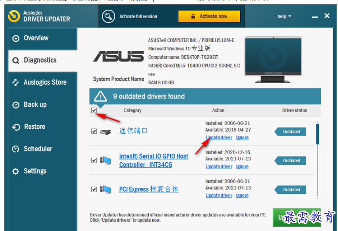
Task: Click Ignore for Intel Serial IO GPIO
Action: tap(242, 167)
